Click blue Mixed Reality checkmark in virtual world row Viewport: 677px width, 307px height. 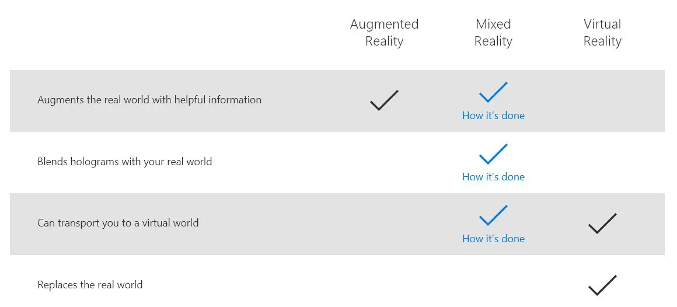(x=493, y=215)
